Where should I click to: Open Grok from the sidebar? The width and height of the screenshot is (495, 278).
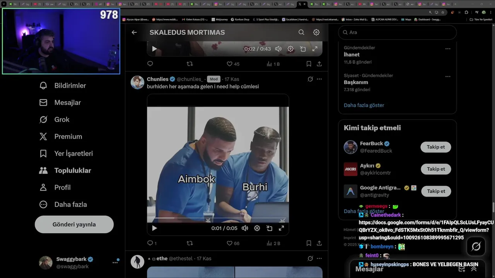pos(54,120)
